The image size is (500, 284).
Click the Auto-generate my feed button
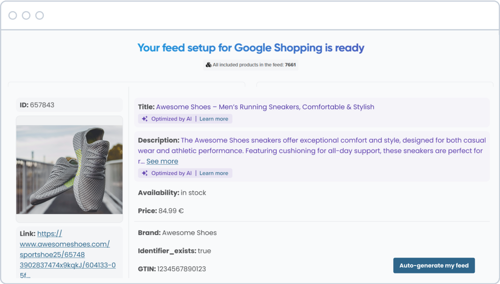coord(434,265)
